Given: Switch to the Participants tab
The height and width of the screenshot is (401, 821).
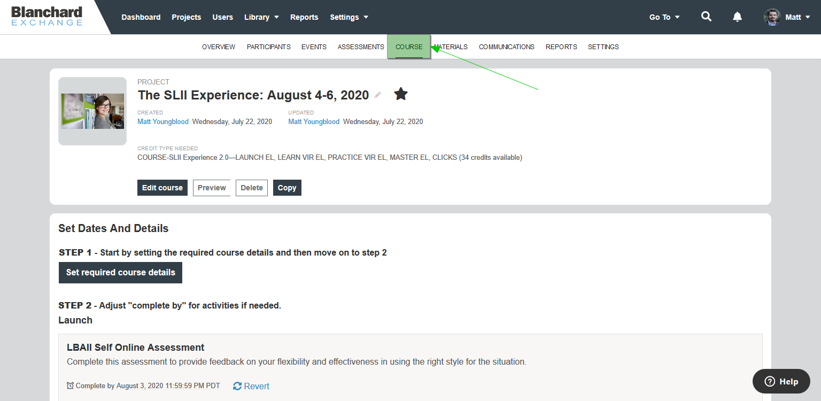Looking at the screenshot, I should [269, 47].
